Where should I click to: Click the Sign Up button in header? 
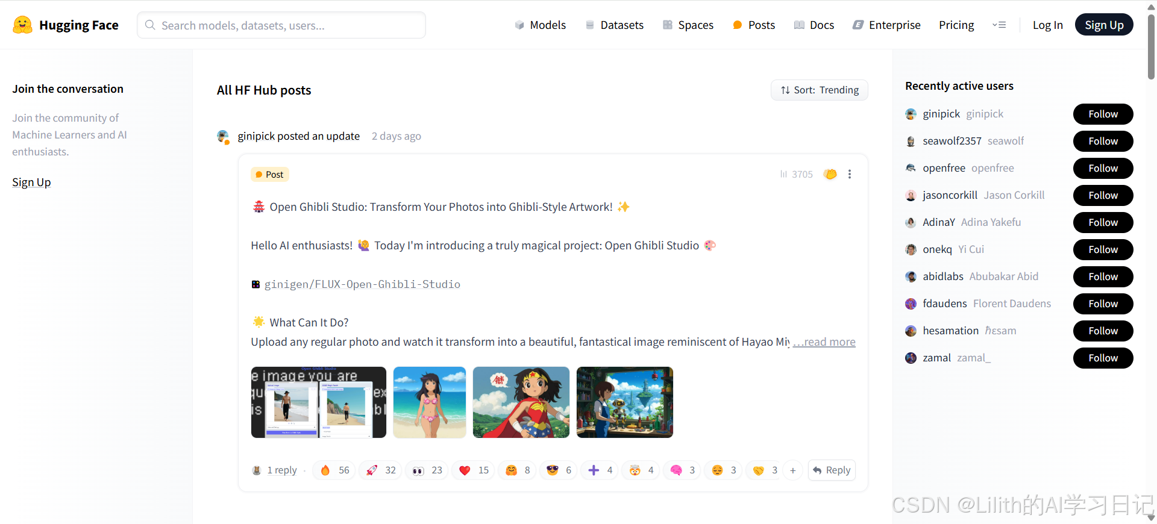(1104, 25)
